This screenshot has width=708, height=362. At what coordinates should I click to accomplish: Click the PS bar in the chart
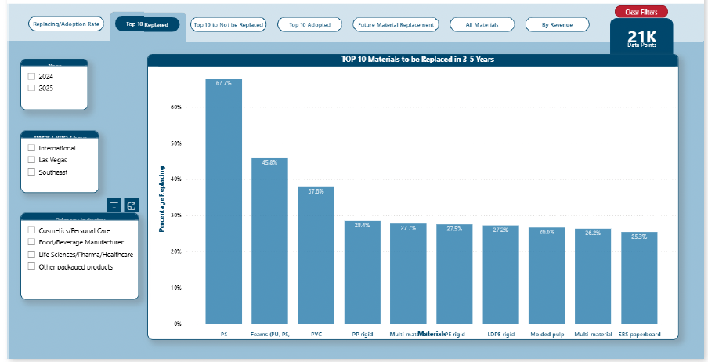click(x=223, y=204)
